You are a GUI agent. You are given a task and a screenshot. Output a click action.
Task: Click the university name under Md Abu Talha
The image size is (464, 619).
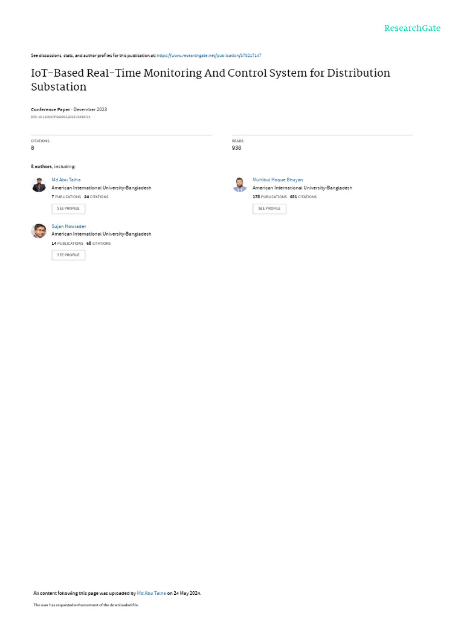(101, 188)
